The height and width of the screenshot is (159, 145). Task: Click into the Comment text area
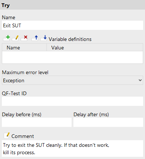click(72, 149)
